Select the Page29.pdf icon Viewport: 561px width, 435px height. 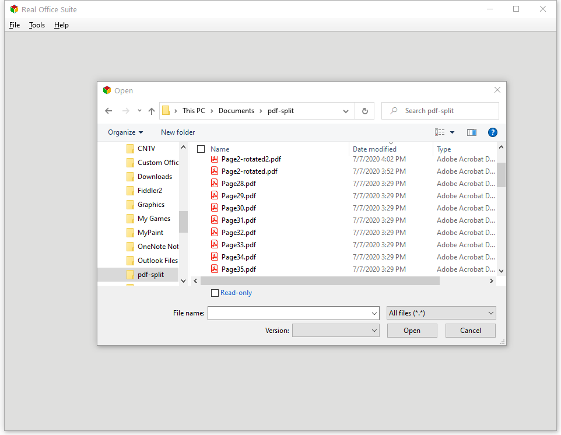click(214, 196)
